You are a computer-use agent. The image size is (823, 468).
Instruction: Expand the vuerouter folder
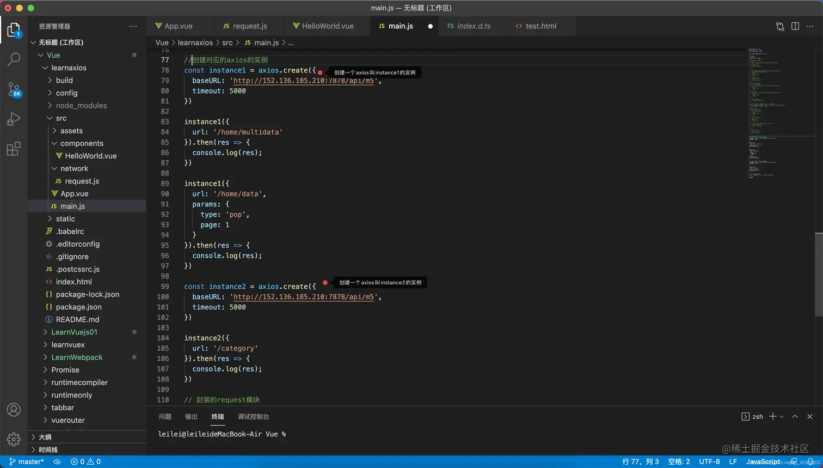click(x=68, y=420)
